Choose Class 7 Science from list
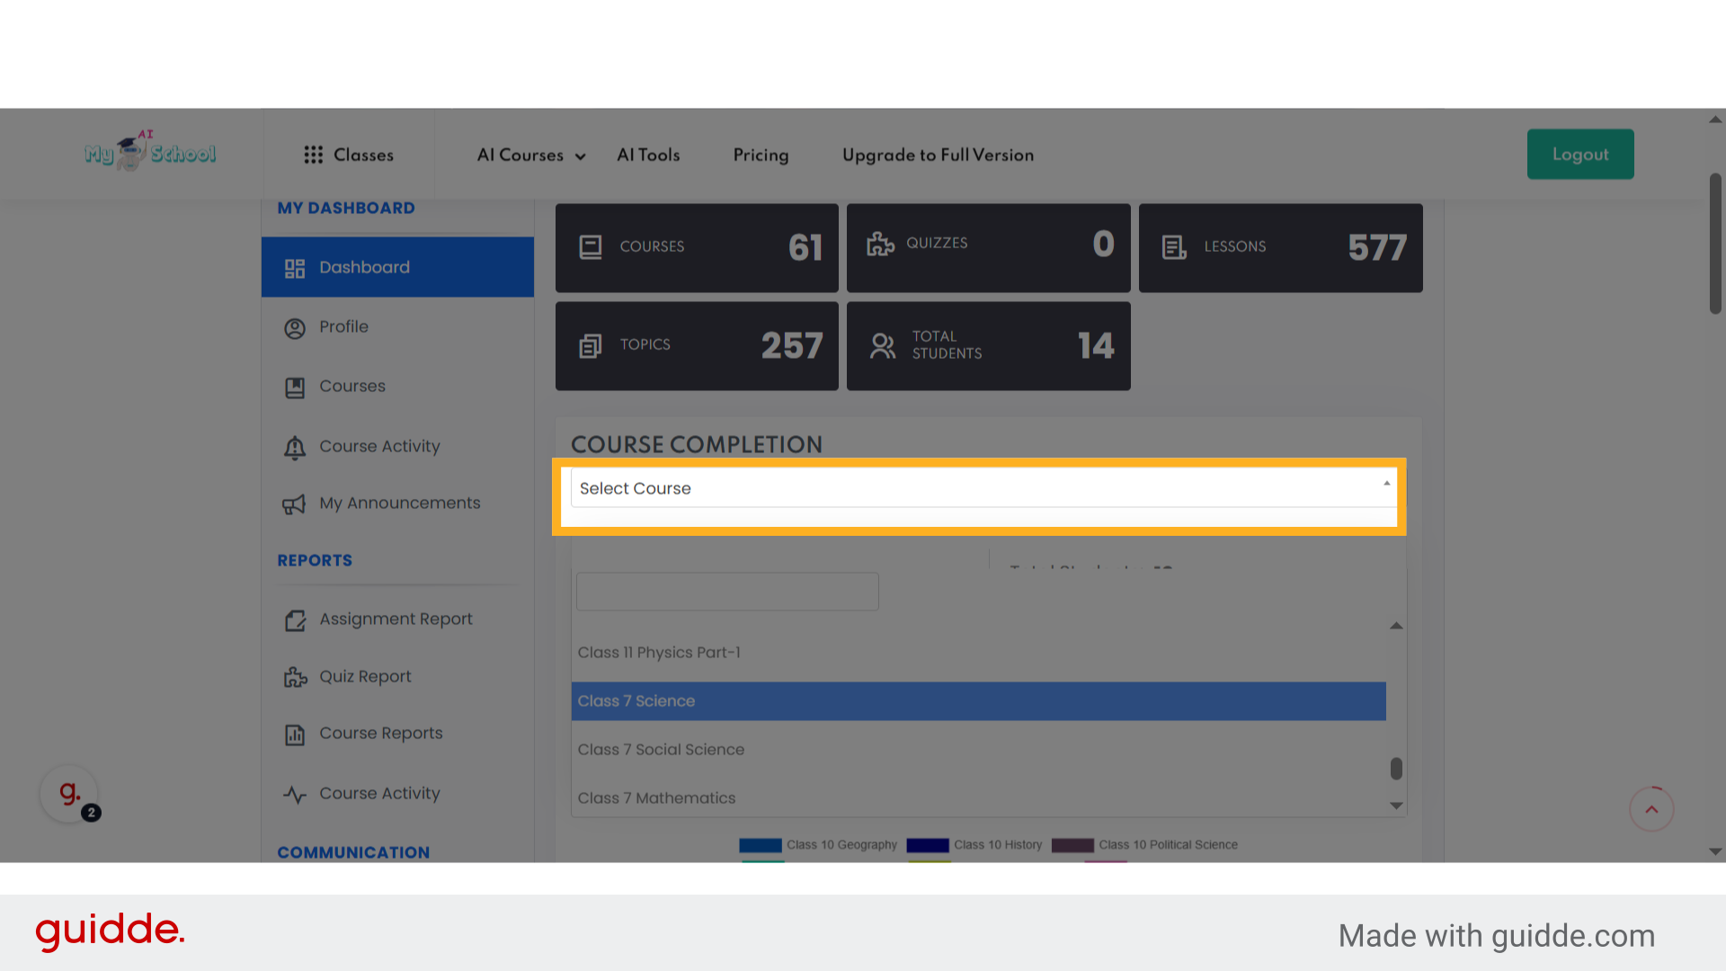The width and height of the screenshot is (1726, 971). point(978,701)
